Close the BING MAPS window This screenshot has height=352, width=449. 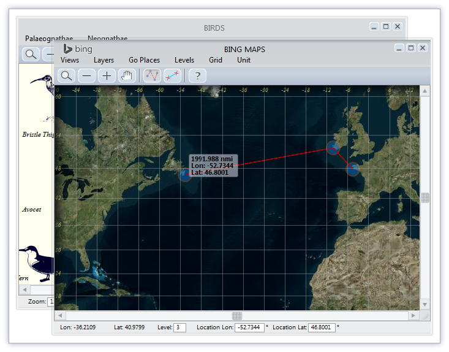423,48
